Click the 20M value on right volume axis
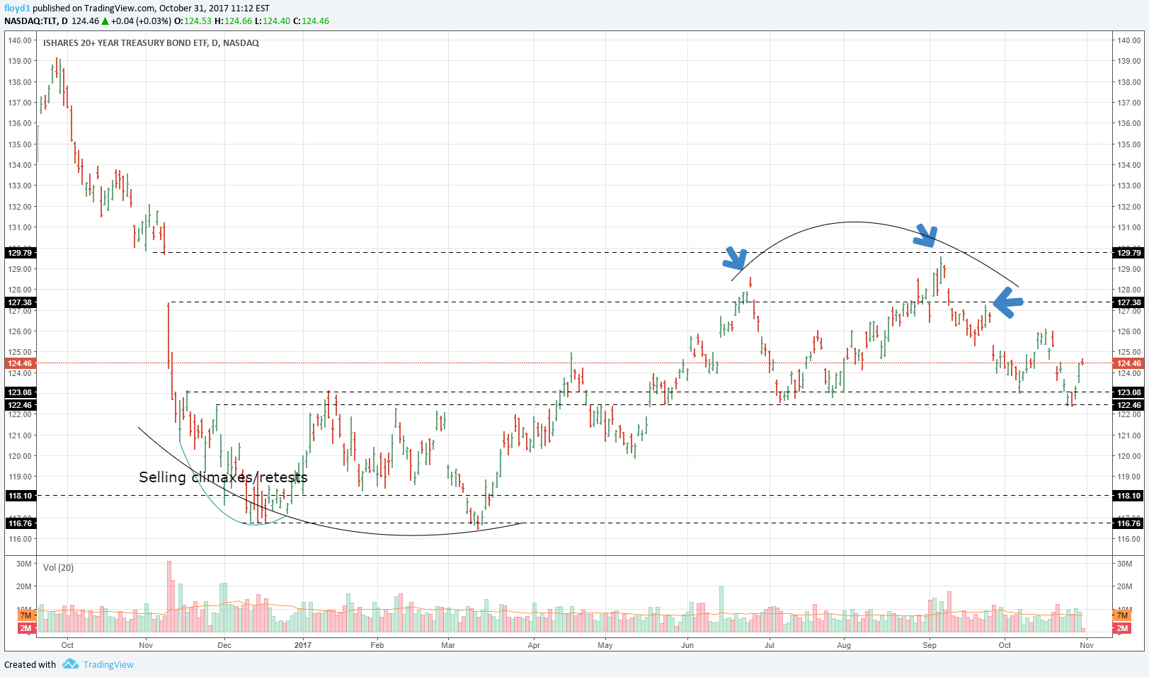The width and height of the screenshot is (1149, 677). coord(1125,586)
